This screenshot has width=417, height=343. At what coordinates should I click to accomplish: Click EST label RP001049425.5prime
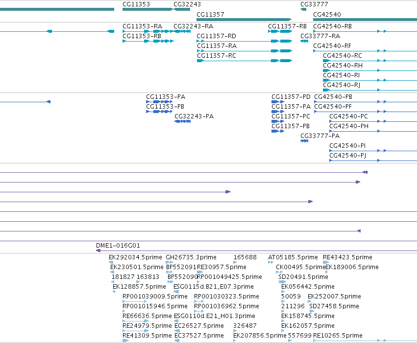coord(229,277)
